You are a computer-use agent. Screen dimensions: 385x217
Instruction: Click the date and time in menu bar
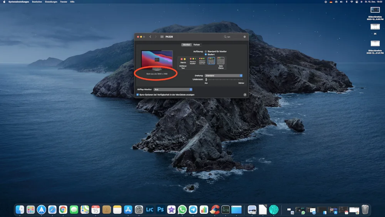(x=373, y=2)
